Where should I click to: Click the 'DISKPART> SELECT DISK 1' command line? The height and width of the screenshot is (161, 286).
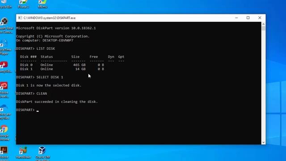coord(40,77)
